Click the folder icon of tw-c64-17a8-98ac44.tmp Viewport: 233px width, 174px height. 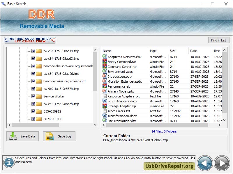39,51
